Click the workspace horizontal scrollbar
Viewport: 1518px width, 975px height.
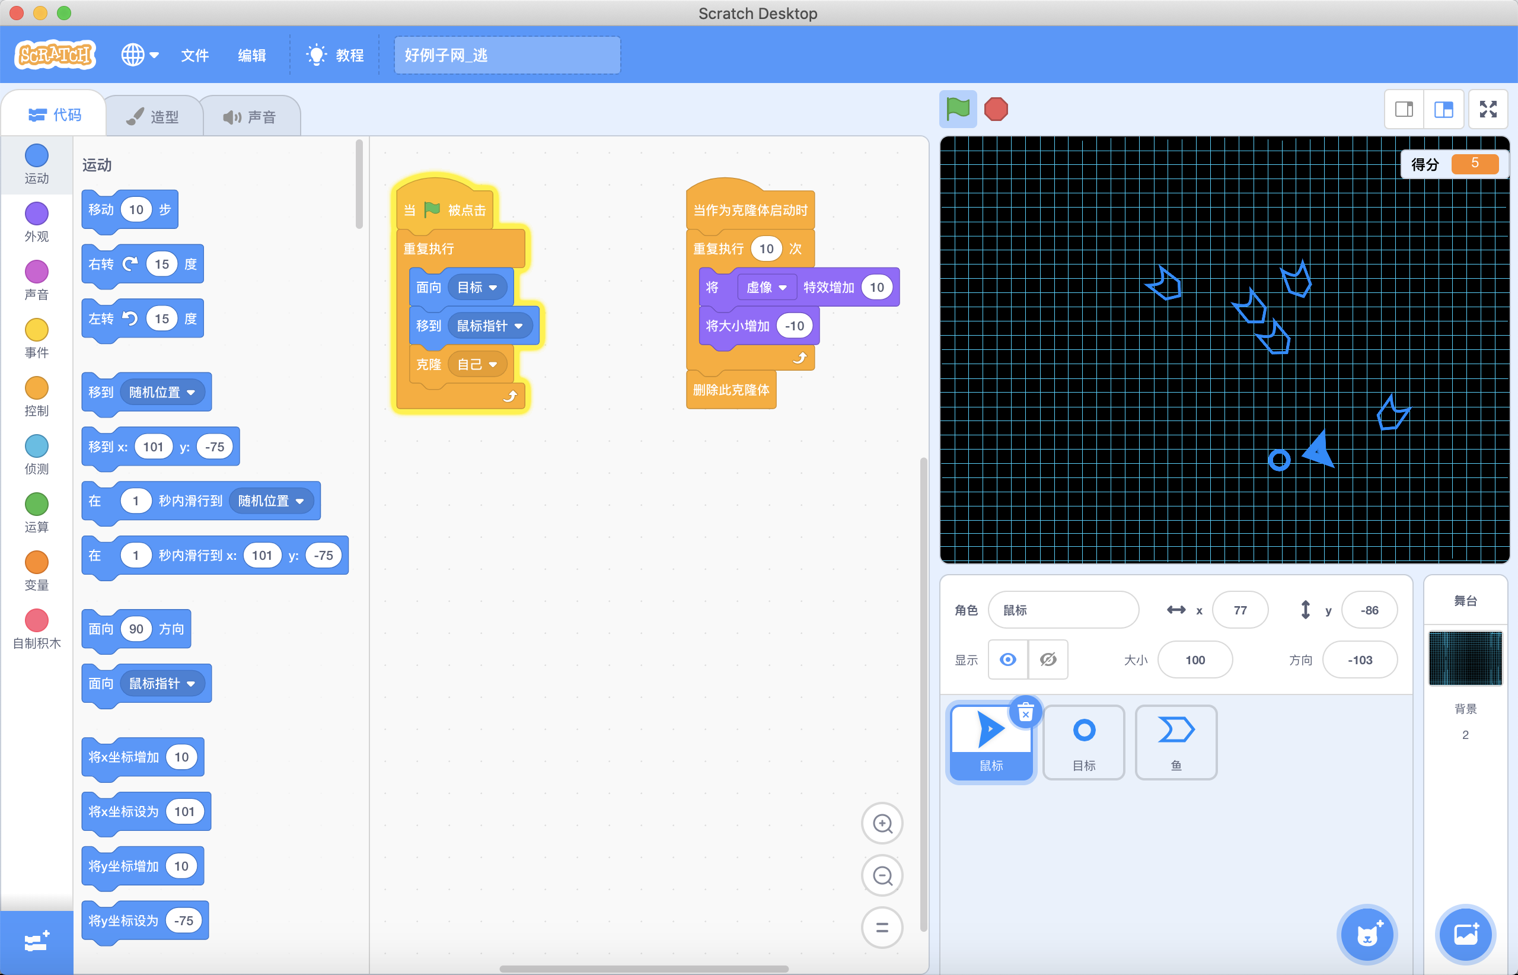coord(644,968)
